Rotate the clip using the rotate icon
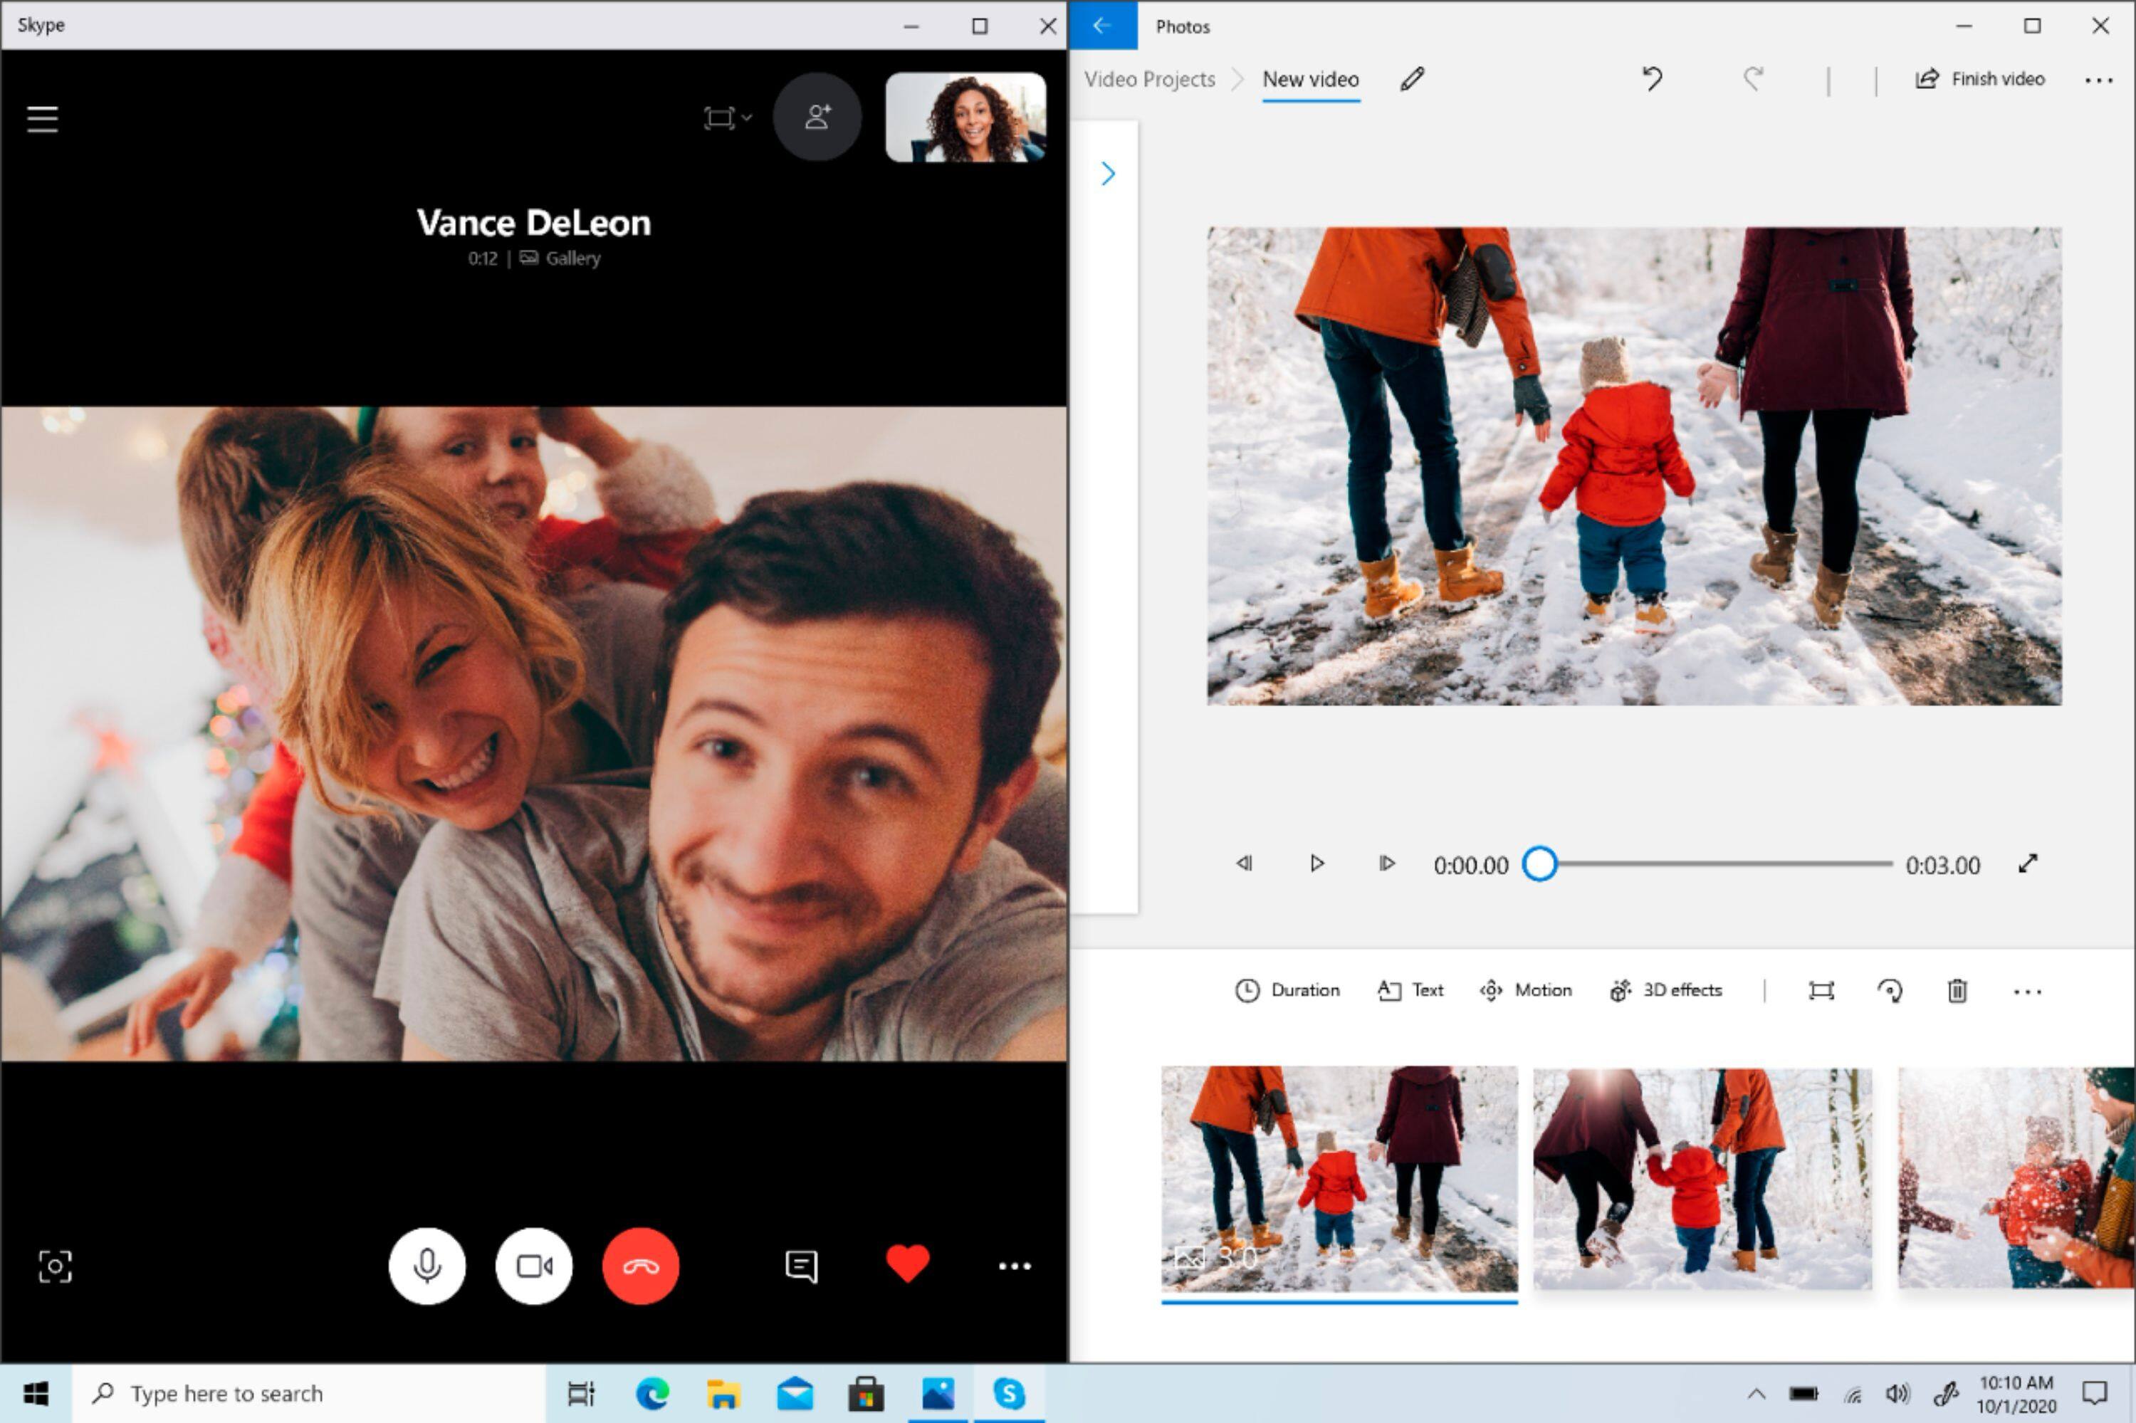Image resolution: width=2136 pixels, height=1423 pixels. tap(1890, 990)
